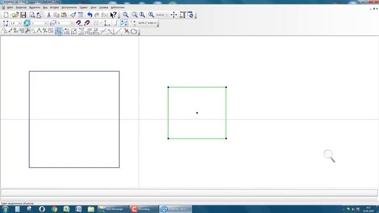Click the pan view arrows icon

(174, 15)
